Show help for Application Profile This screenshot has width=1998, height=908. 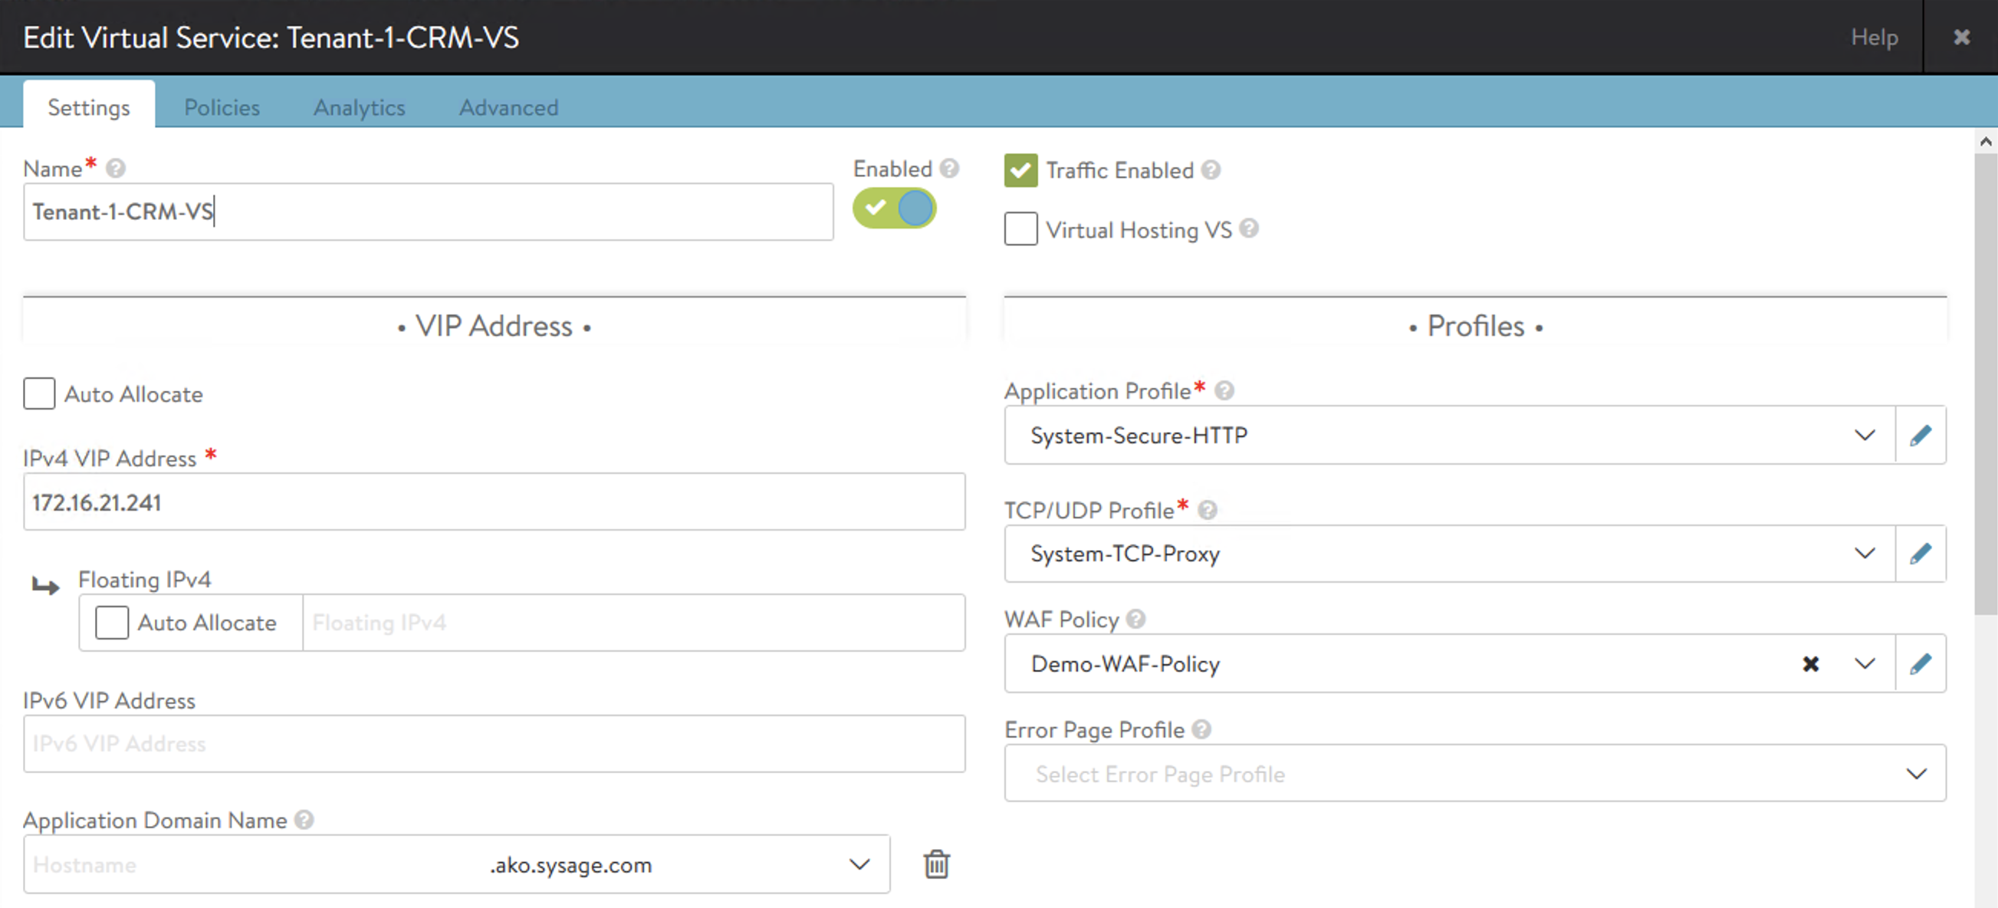click(1224, 390)
